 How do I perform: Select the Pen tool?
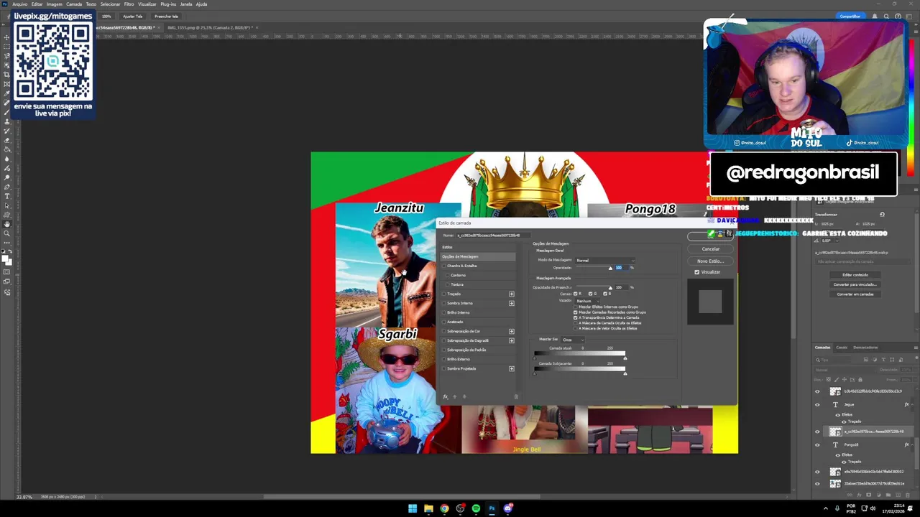(x=6, y=186)
